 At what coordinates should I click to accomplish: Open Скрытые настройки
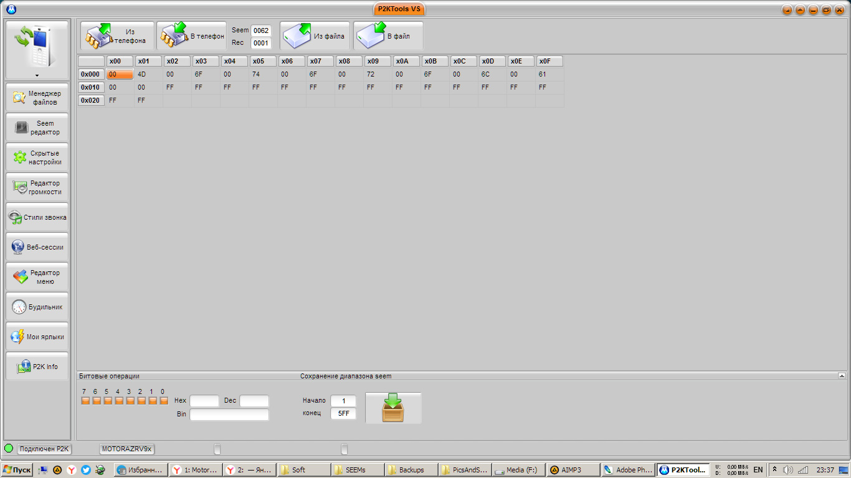(37, 157)
